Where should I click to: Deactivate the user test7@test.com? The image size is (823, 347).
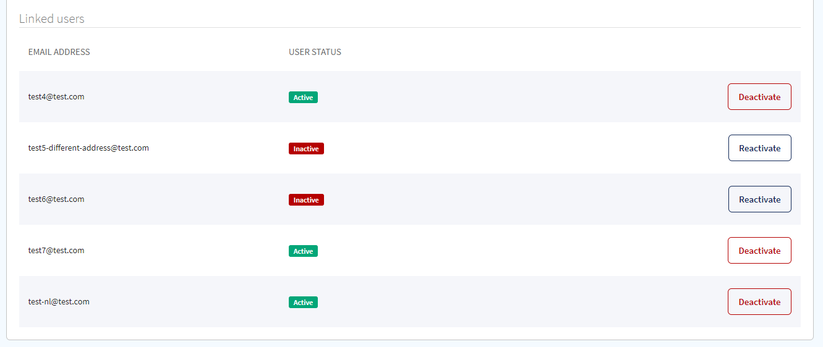[x=759, y=251]
